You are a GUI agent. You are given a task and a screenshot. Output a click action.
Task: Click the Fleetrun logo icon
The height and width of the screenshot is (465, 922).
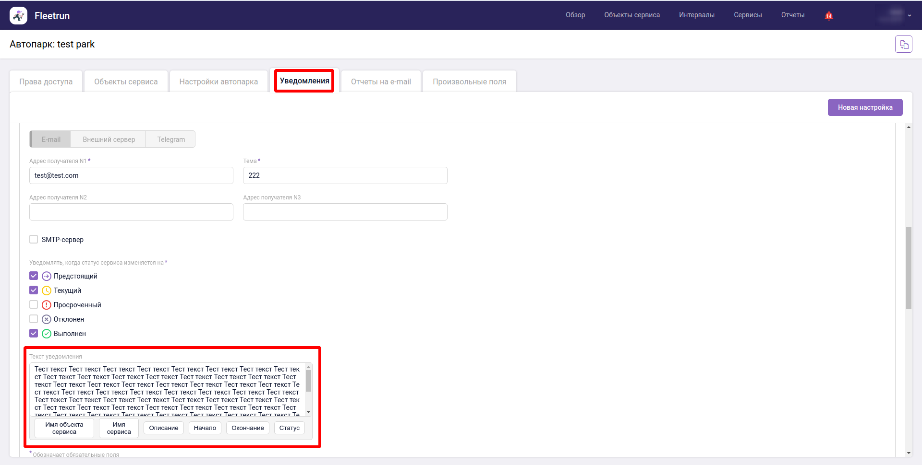pos(18,16)
